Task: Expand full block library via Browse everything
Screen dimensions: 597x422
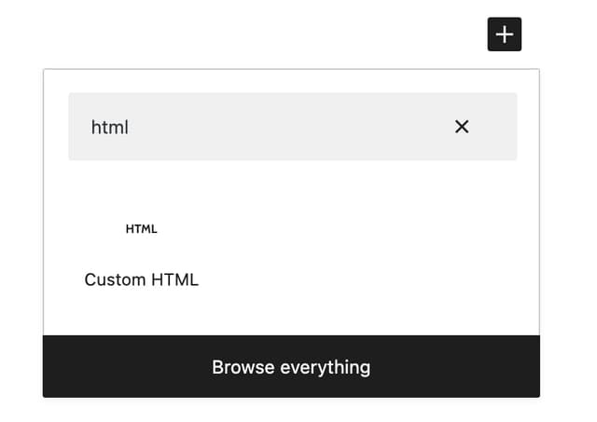Action: [291, 366]
